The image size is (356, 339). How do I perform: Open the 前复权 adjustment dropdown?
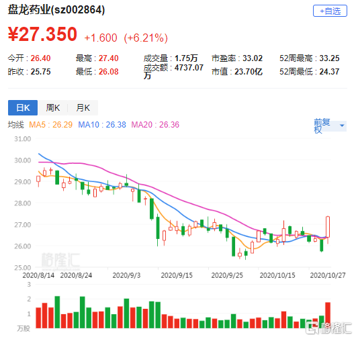[330, 126]
